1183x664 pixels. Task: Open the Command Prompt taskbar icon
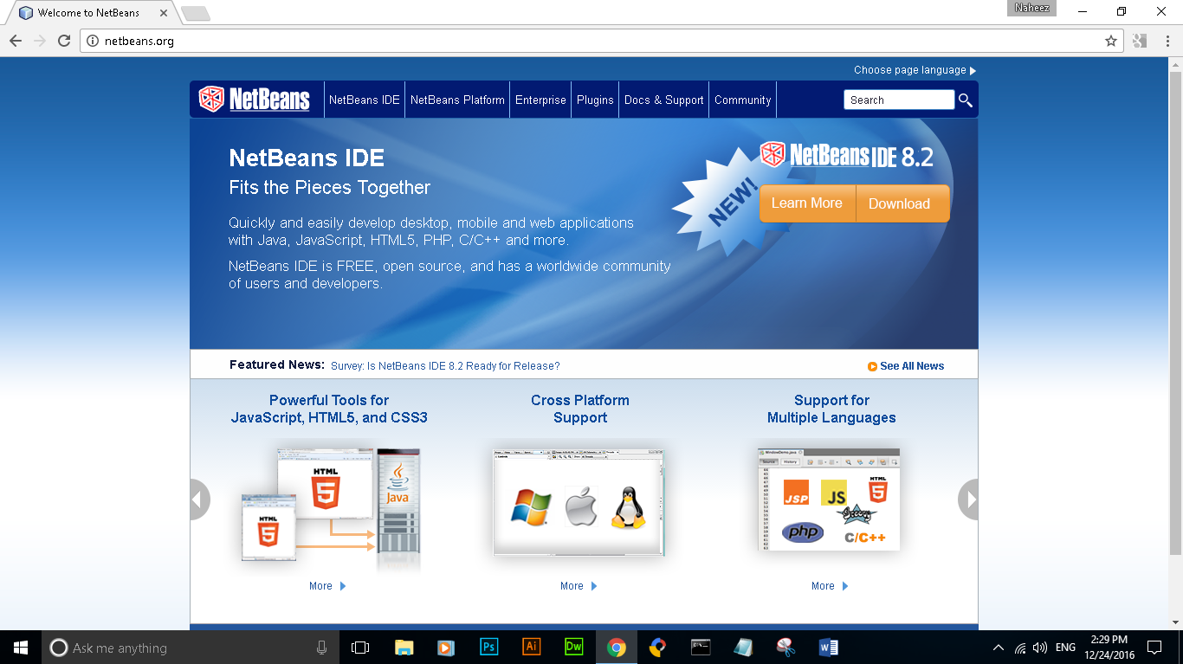701,648
